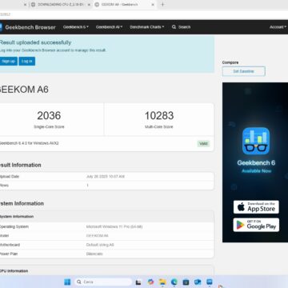Open Microsoft Store from the taskbar

pos(186,282)
